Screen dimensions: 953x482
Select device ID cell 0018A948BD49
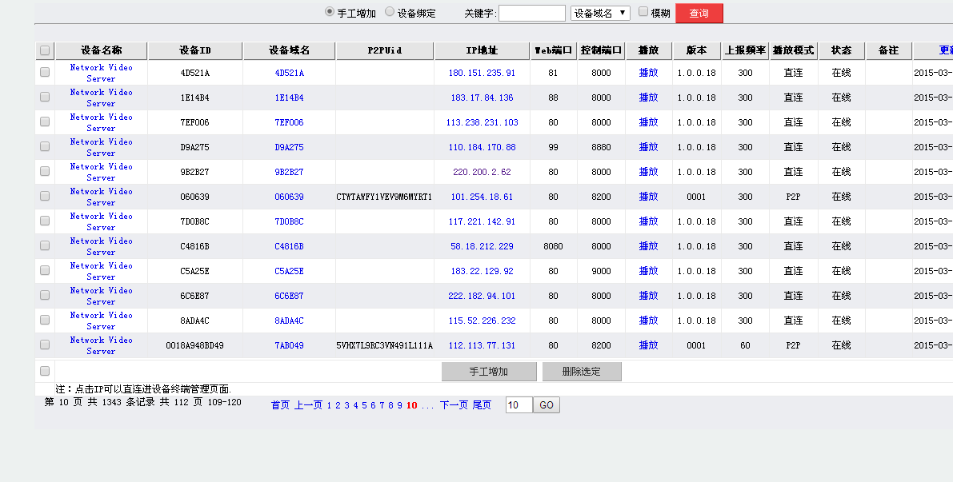click(x=194, y=345)
